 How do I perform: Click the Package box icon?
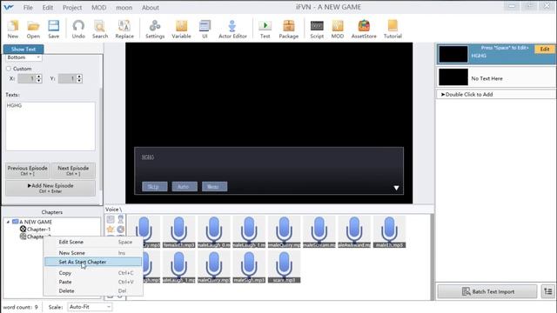tap(288, 29)
